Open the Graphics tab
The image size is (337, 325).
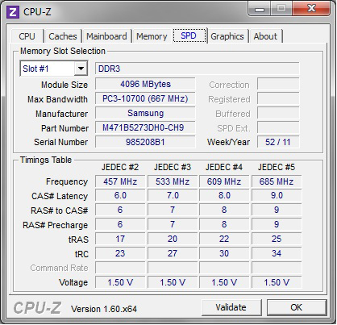pos(227,36)
